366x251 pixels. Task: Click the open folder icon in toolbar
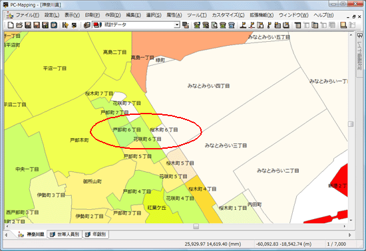coord(19,25)
